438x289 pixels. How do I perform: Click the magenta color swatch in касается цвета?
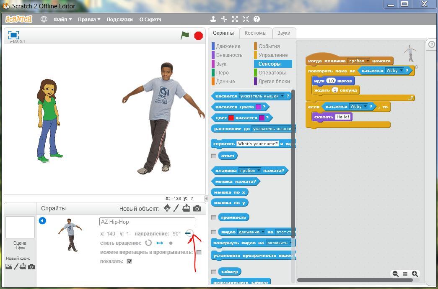tap(259, 107)
